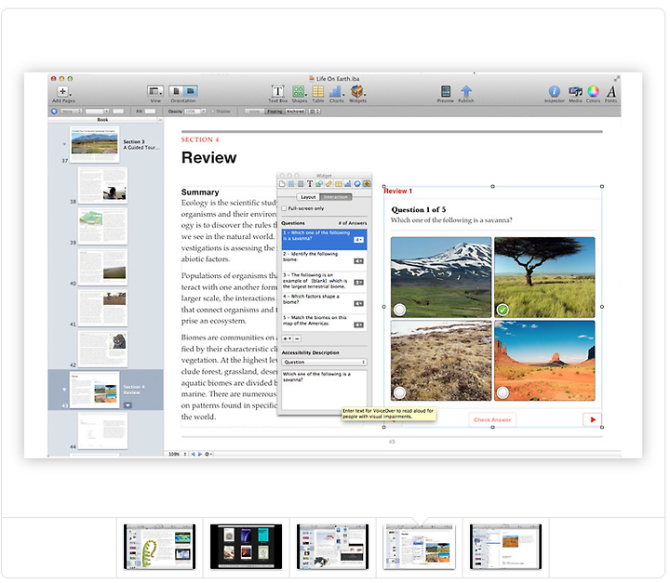
Task: Open the View toolbar button
Action: pos(155,91)
